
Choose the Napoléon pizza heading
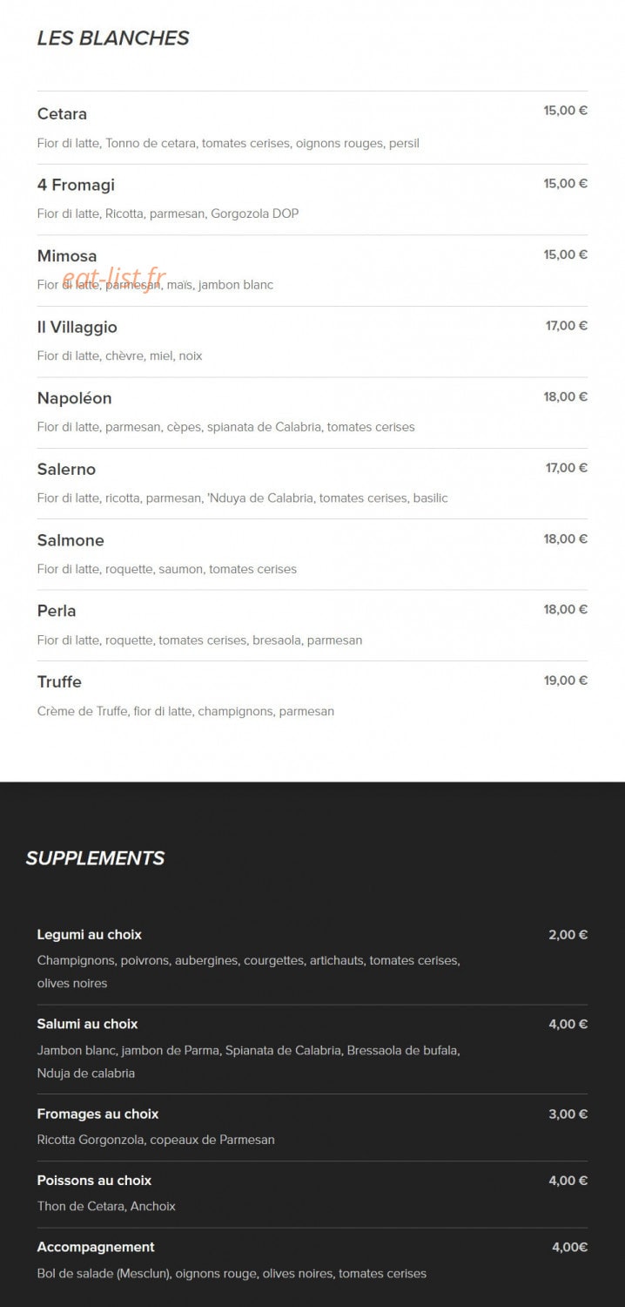(74, 398)
